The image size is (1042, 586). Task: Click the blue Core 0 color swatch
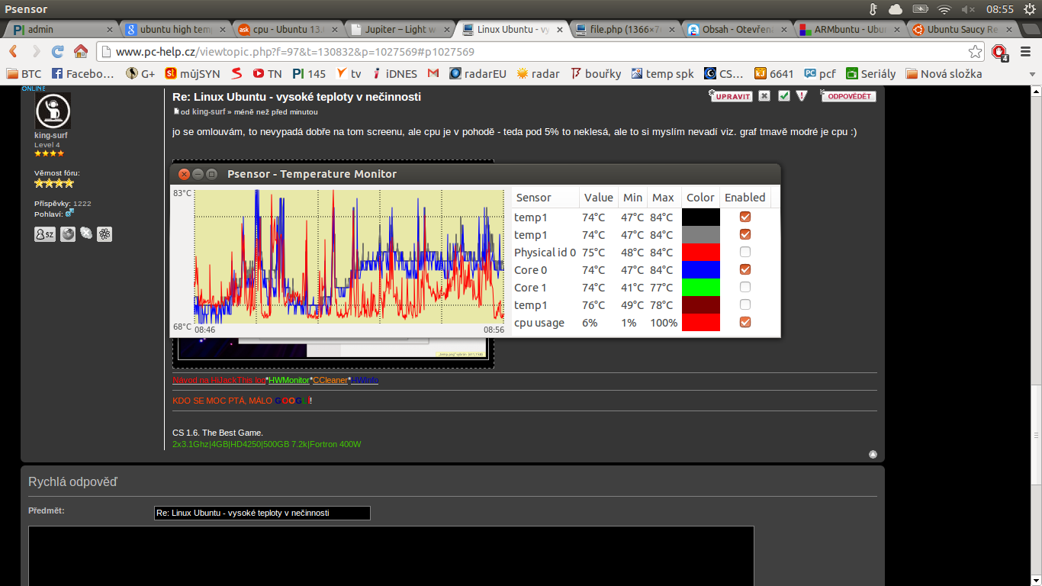(x=700, y=269)
